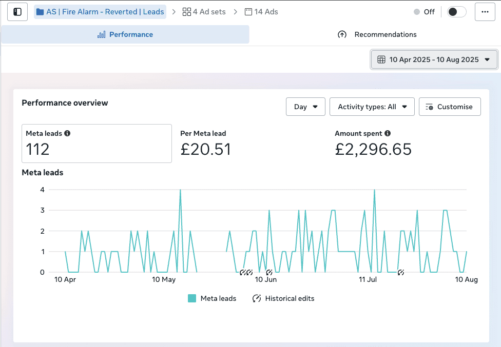Viewport: 501px width, 347px height.
Task: Open the date range picker dropdown
Action: (434, 59)
